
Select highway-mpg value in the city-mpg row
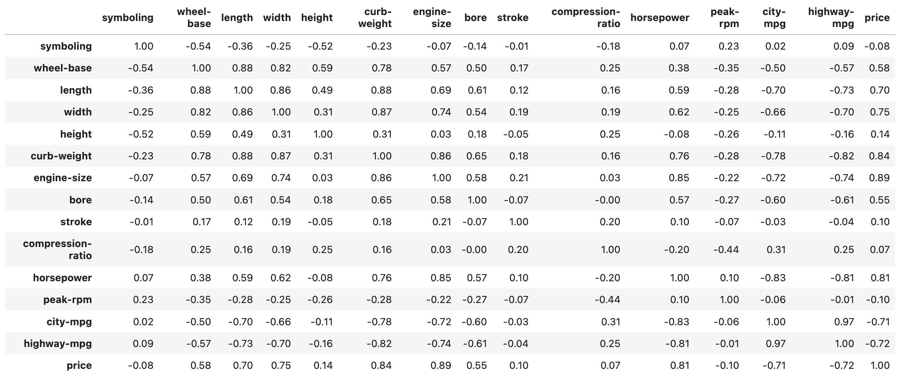tap(844, 322)
